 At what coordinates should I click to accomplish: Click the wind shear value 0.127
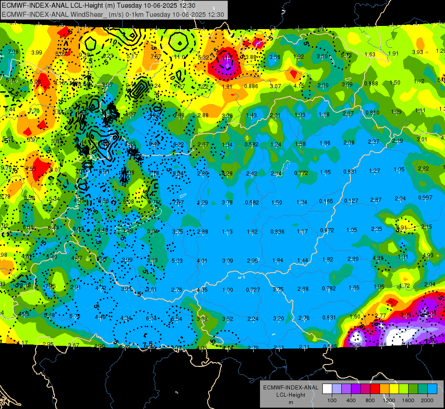click(x=351, y=201)
